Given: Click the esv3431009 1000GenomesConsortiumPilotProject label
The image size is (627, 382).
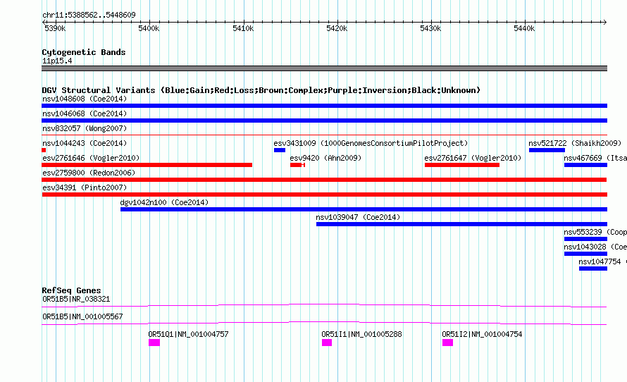Looking at the screenshot, I should 371,143.
